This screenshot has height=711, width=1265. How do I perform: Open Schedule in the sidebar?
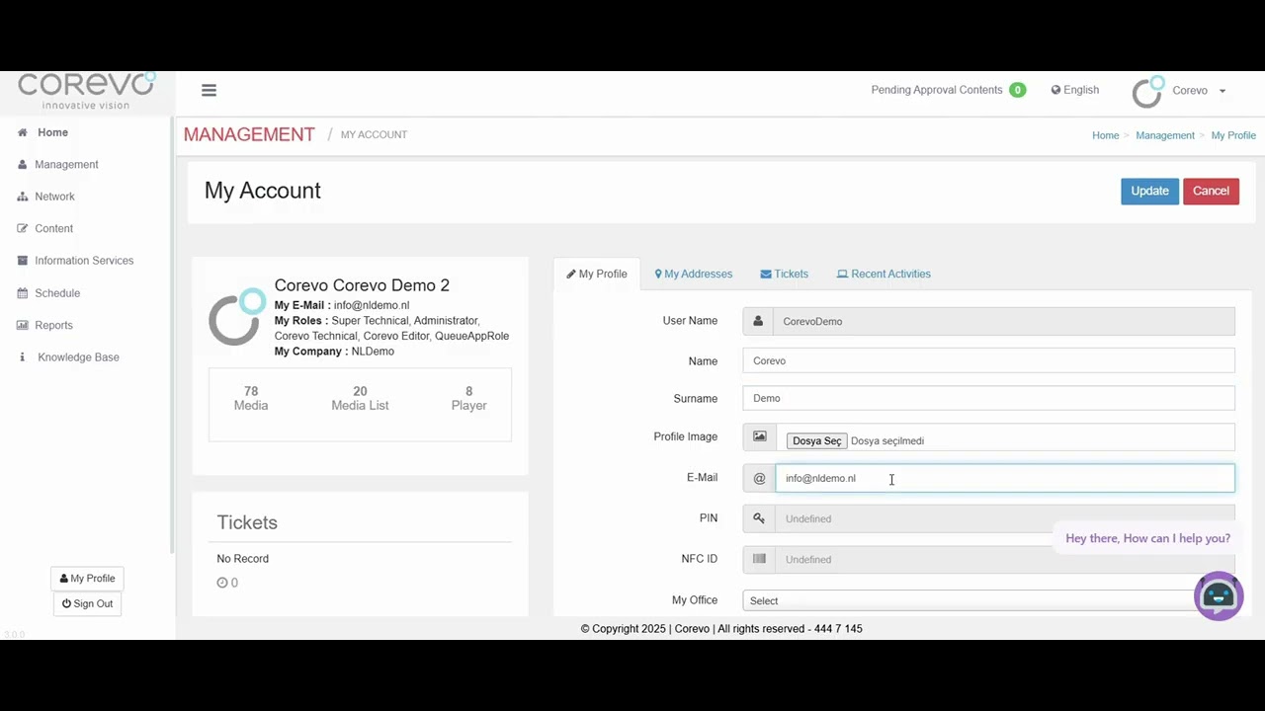tap(57, 293)
